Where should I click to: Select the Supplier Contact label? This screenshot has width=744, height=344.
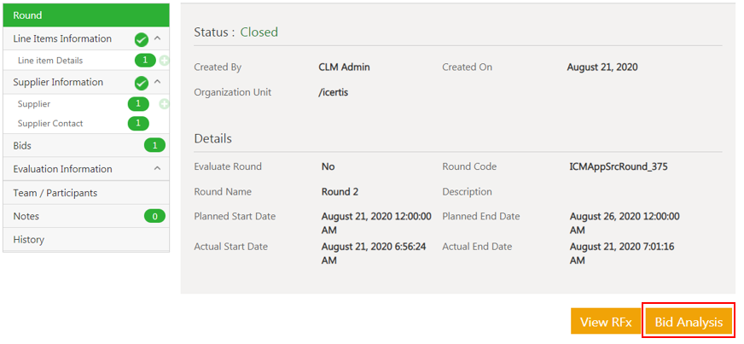[50, 124]
